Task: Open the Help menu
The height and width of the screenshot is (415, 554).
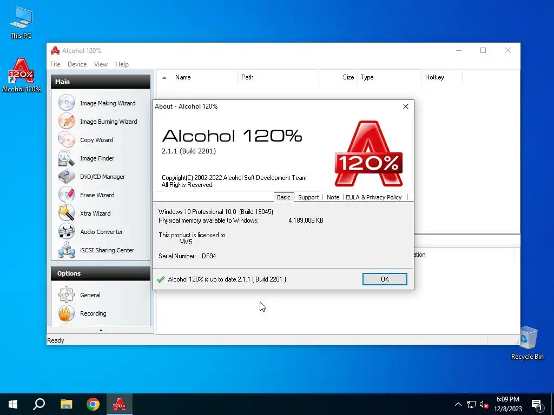Action: coord(122,64)
